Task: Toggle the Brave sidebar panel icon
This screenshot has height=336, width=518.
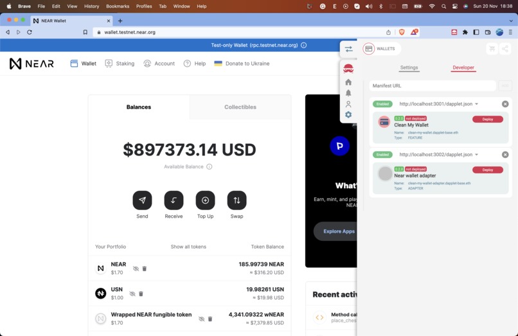Action: coord(476,32)
